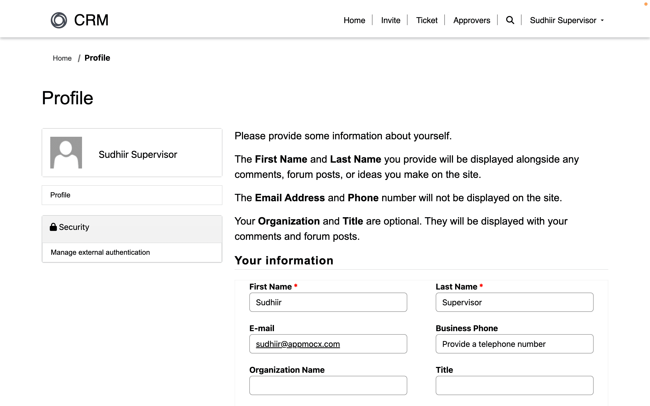Viewport: 650px width, 406px height.
Task: Click the Home breadcrumb link
Action: pyautogui.click(x=62, y=58)
